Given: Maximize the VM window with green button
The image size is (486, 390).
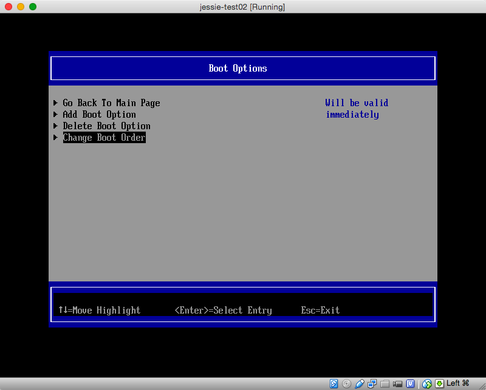Looking at the screenshot, I should coord(33,7).
